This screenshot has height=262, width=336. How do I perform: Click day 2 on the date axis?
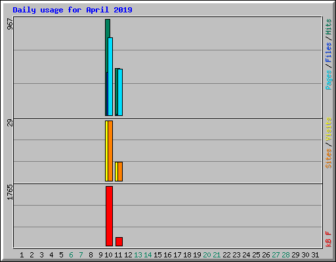point(31,255)
